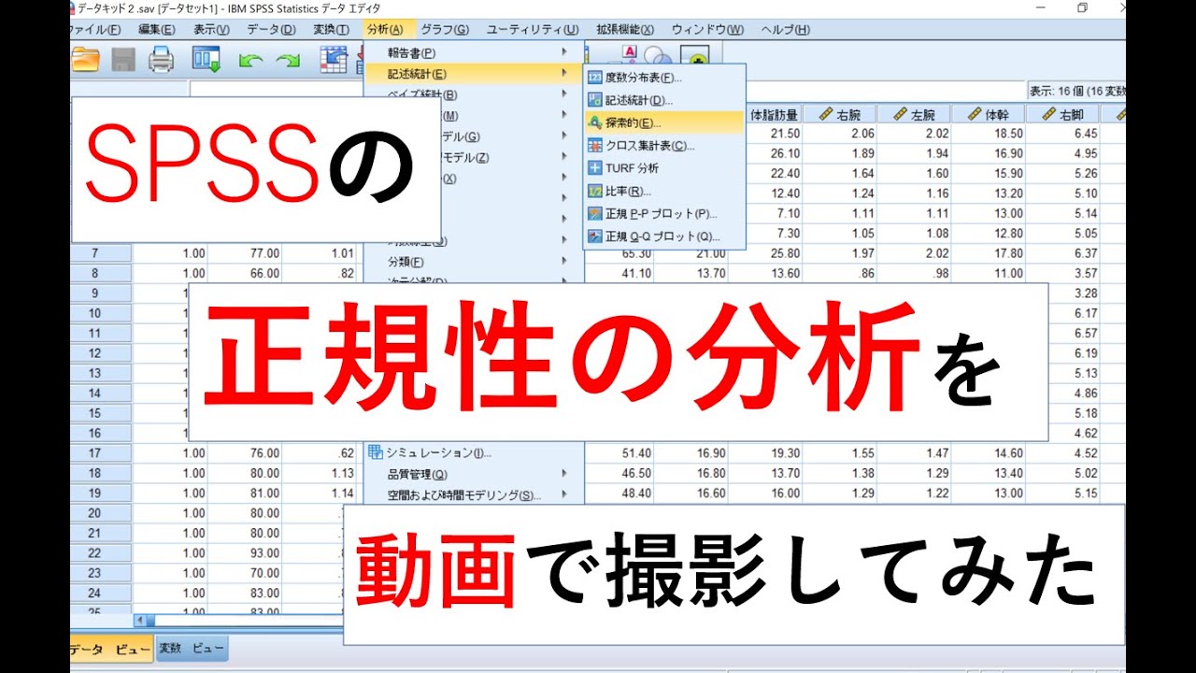The height and width of the screenshot is (673, 1196).
Task: Click the cell showing 66.00 in row 8
Action: tap(245, 273)
